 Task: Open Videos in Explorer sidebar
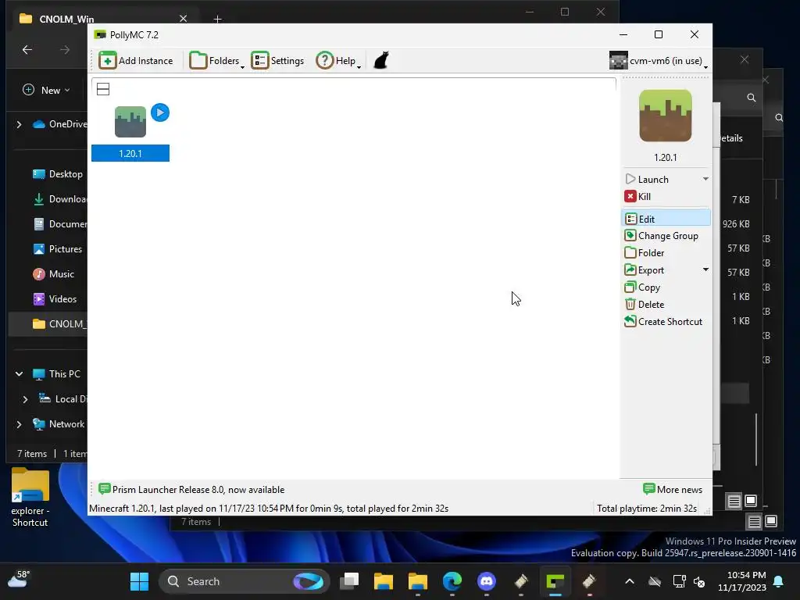pos(55,299)
